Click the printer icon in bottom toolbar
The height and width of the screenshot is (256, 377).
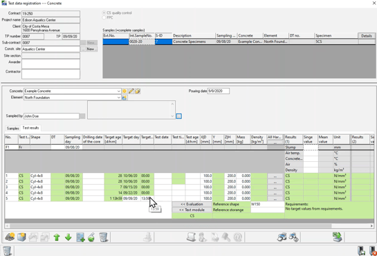[x=282, y=237]
